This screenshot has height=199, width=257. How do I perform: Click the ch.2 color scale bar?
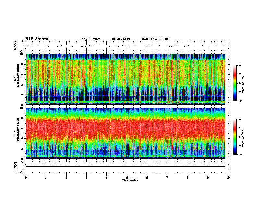tap(235, 137)
